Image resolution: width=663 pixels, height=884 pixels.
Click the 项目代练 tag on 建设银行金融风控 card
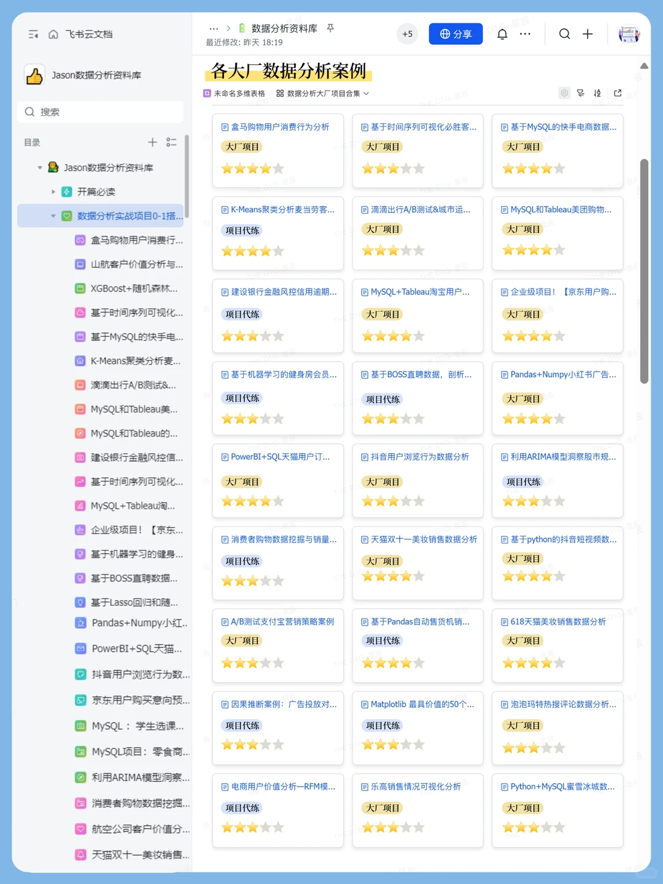click(242, 314)
